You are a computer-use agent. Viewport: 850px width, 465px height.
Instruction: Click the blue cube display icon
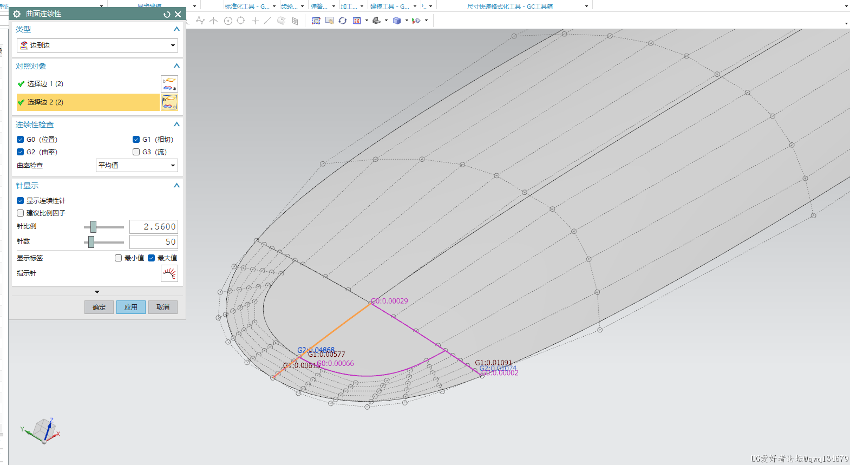click(397, 21)
